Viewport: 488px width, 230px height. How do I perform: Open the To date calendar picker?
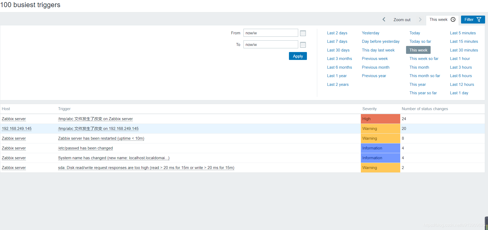click(x=303, y=45)
